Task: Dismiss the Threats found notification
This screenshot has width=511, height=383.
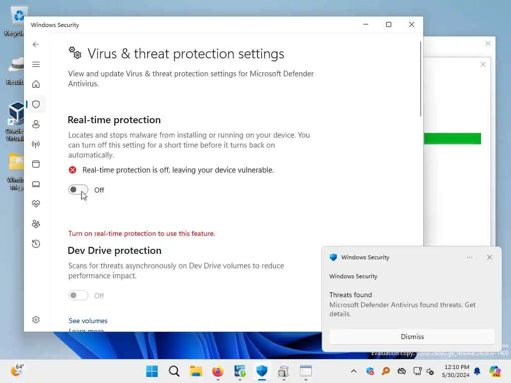Action: pyautogui.click(x=412, y=337)
